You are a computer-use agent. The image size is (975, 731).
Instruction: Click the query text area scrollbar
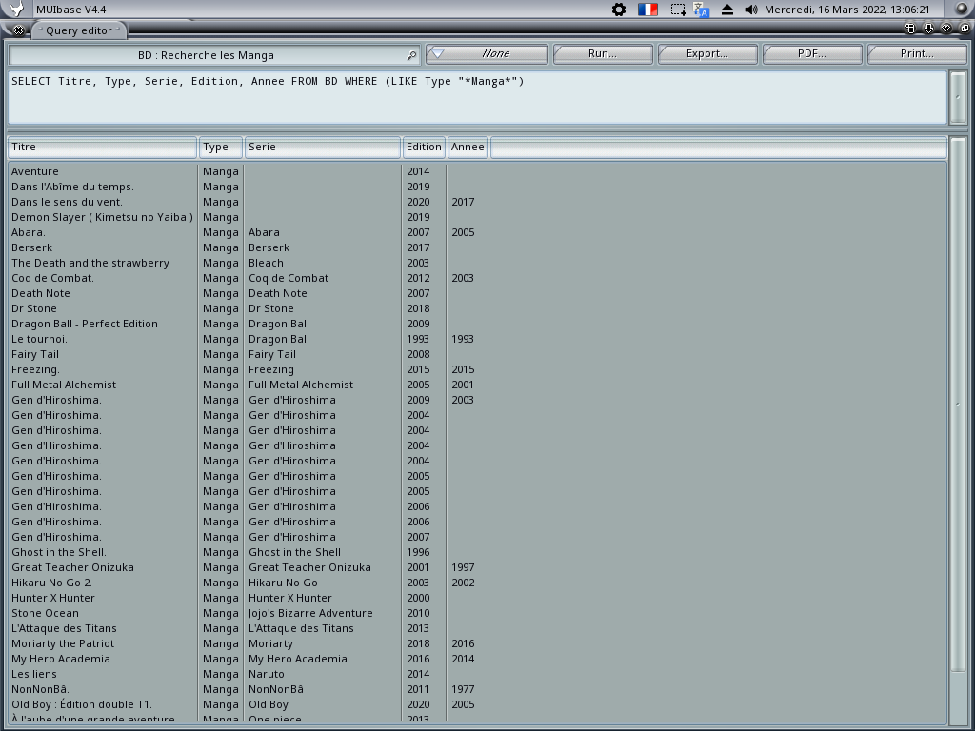958,98
